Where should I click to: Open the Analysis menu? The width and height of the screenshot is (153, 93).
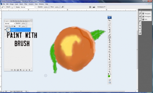pyautogui.click(x=31, y=4)
